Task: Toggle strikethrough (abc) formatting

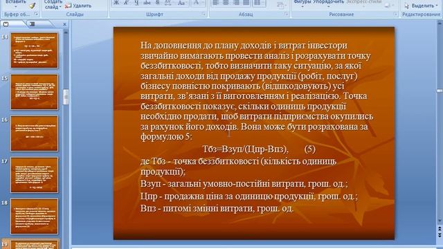Action: click(147, 3)
